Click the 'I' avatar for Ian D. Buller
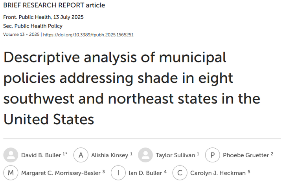 [118, 172]
